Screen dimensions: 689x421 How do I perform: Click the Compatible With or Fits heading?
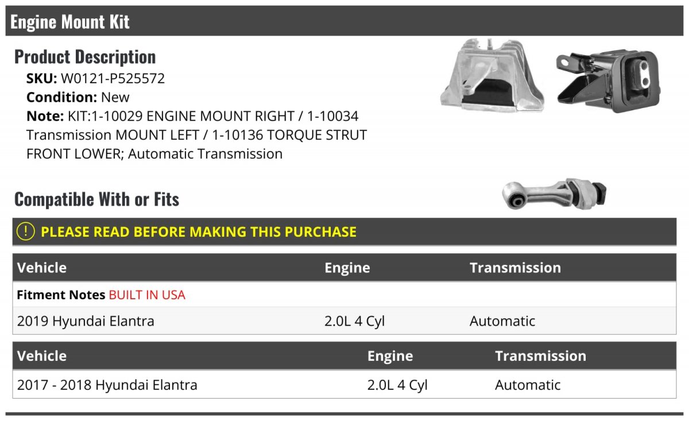[97, 199]
